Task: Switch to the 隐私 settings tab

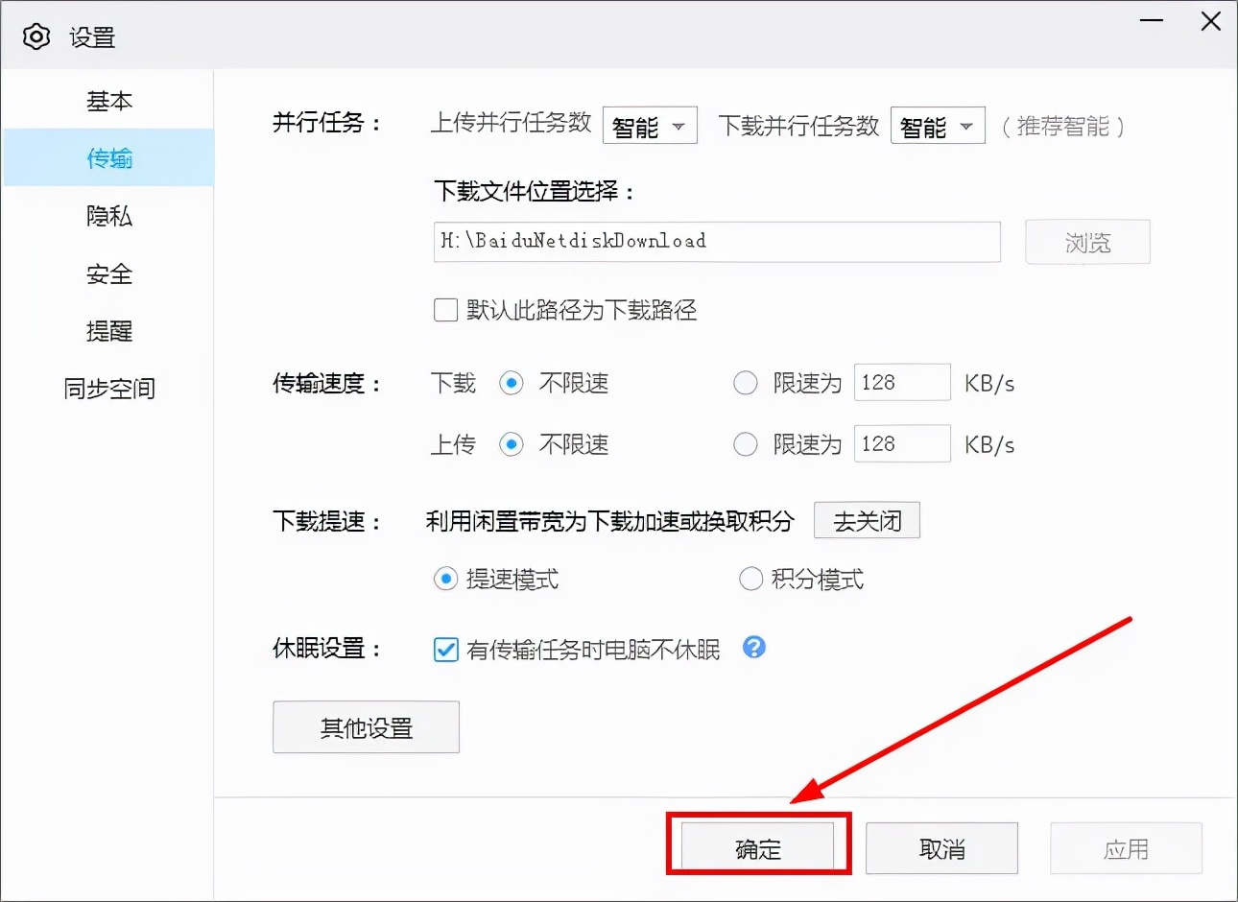Action: 108,216
